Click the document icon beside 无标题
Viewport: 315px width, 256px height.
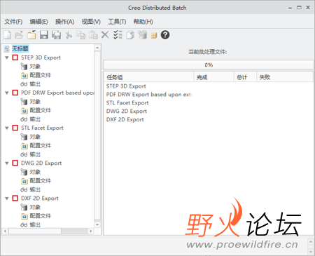(x=7, y=48)
